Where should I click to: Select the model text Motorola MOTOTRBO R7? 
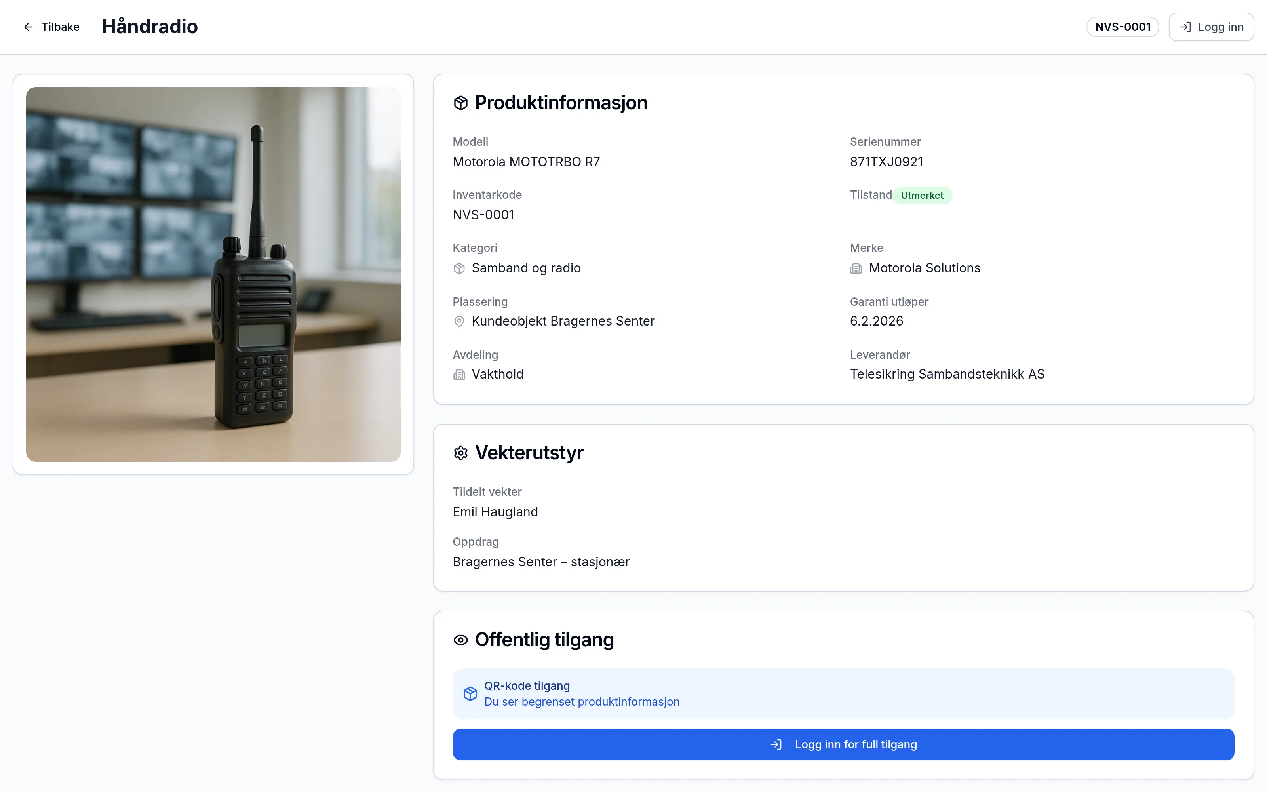coord(526,162)
